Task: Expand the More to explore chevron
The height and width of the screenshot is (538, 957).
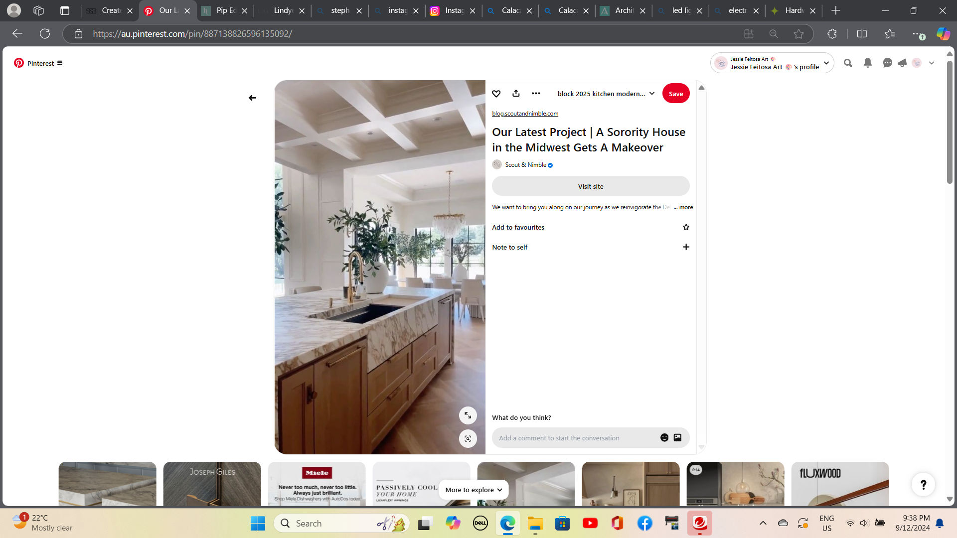Action: click(x=499, y=490)
